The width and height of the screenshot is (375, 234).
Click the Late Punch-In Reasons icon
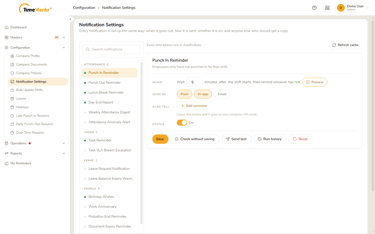(x=12, y=116)
